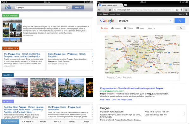Click the izik search button
Image resolution: width=190 pixels, height=124 pixels.
point(78,7)
